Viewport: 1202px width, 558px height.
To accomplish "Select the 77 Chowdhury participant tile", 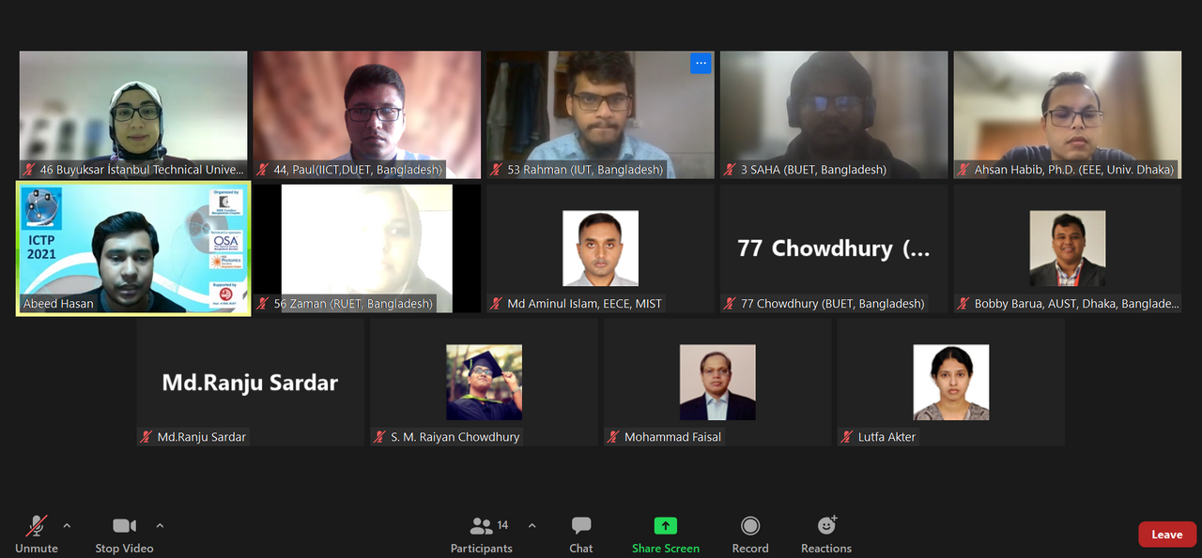I will pos(834,249).
